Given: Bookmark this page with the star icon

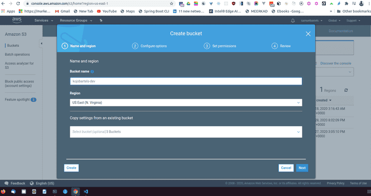Looking at the screenshot, I should (x=172, y=4).
